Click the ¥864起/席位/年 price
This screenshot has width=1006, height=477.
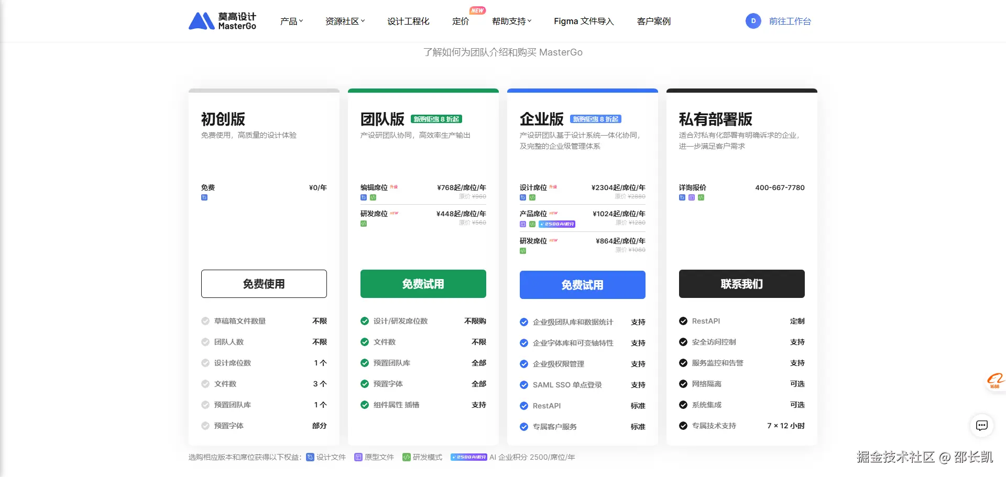620,241
